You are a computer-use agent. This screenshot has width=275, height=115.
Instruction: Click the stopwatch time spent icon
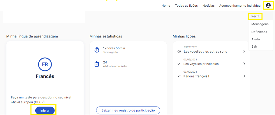[97, 50]
